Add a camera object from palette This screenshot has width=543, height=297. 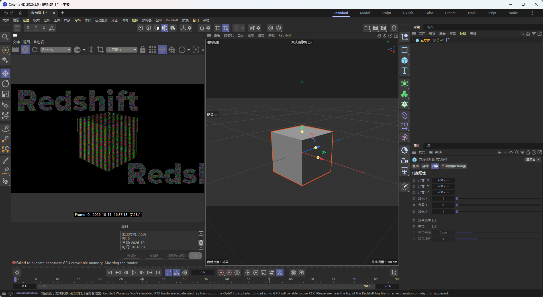(405, 161)
